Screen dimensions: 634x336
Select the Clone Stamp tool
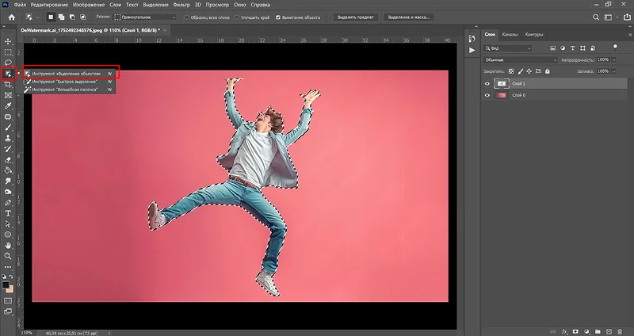pyautogui.click(x=8, y=138)
